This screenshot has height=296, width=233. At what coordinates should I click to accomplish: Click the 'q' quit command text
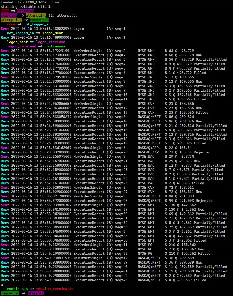2,285
